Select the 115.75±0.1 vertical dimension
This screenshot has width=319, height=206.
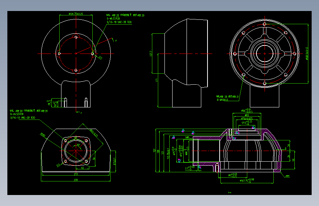point(168,154)
